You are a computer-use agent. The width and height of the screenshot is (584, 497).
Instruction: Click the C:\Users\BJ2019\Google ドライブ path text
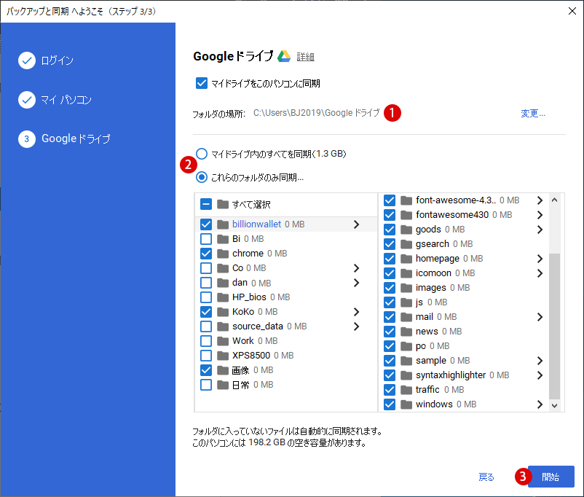click(x=317, y=113)
